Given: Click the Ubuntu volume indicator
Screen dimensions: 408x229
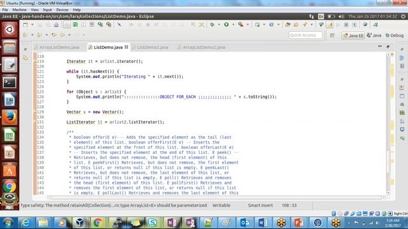Looking at the screenshot, I should [x=341, y=17].
